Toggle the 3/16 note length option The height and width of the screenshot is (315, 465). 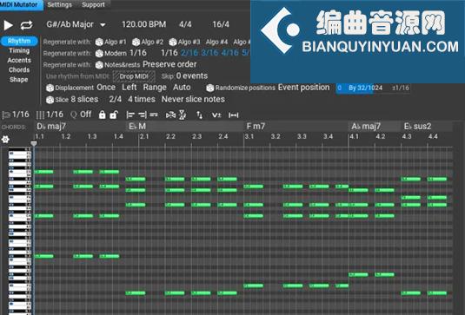pyautogui.click(x=209, y=53)
